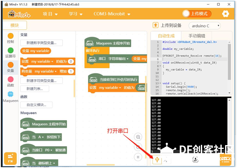Click the robot icon on the 串口 字符串输出 block
This screenshot has width=237, height=168.
pos(92,59)
